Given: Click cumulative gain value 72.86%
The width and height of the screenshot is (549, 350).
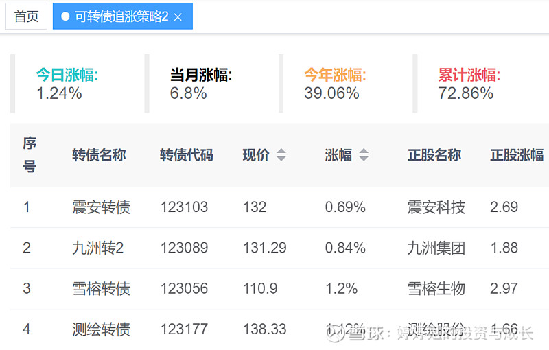Looking at the screenshot, I should pyautogui.click(x=466, y=93).
